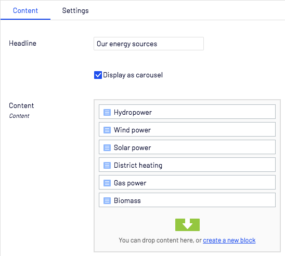Select the District heating content item
This screenshot has width=285, height=256.
click(187, 165)
